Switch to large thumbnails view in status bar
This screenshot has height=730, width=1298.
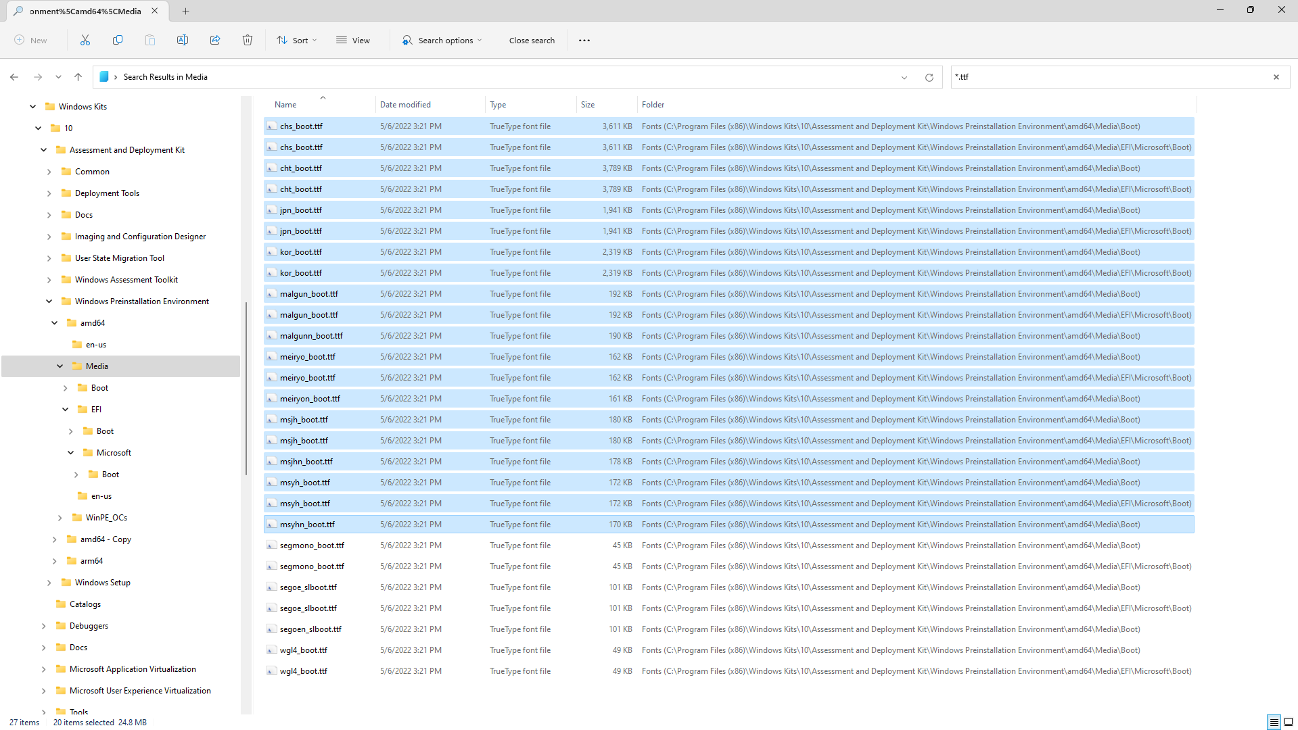(1289, 722)
